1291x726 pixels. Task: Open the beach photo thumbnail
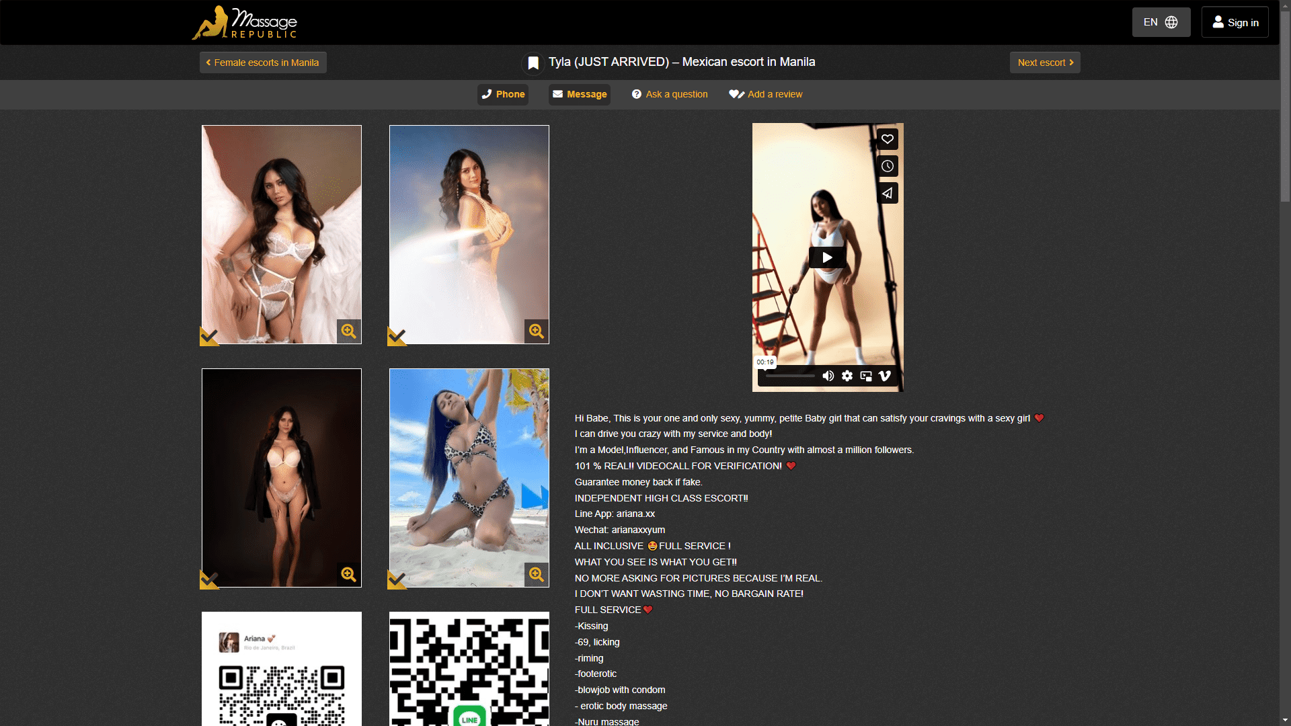pyautogui.click(x=469, y=478)
